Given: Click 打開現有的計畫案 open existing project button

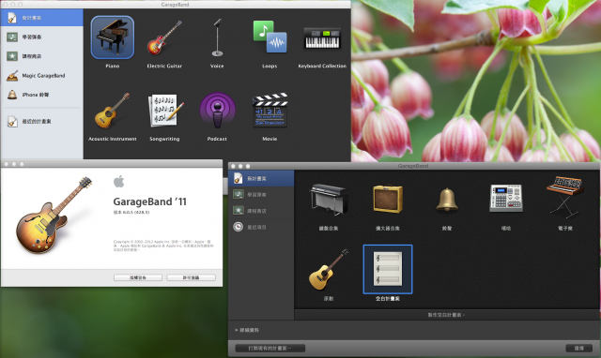Looking at the screenshot, I should pyautogui.click(x=270, y=348).
